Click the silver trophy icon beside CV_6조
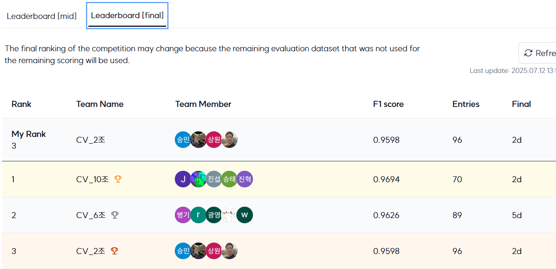The width and height of the screenshot is (556, 269). coord(115,215)
